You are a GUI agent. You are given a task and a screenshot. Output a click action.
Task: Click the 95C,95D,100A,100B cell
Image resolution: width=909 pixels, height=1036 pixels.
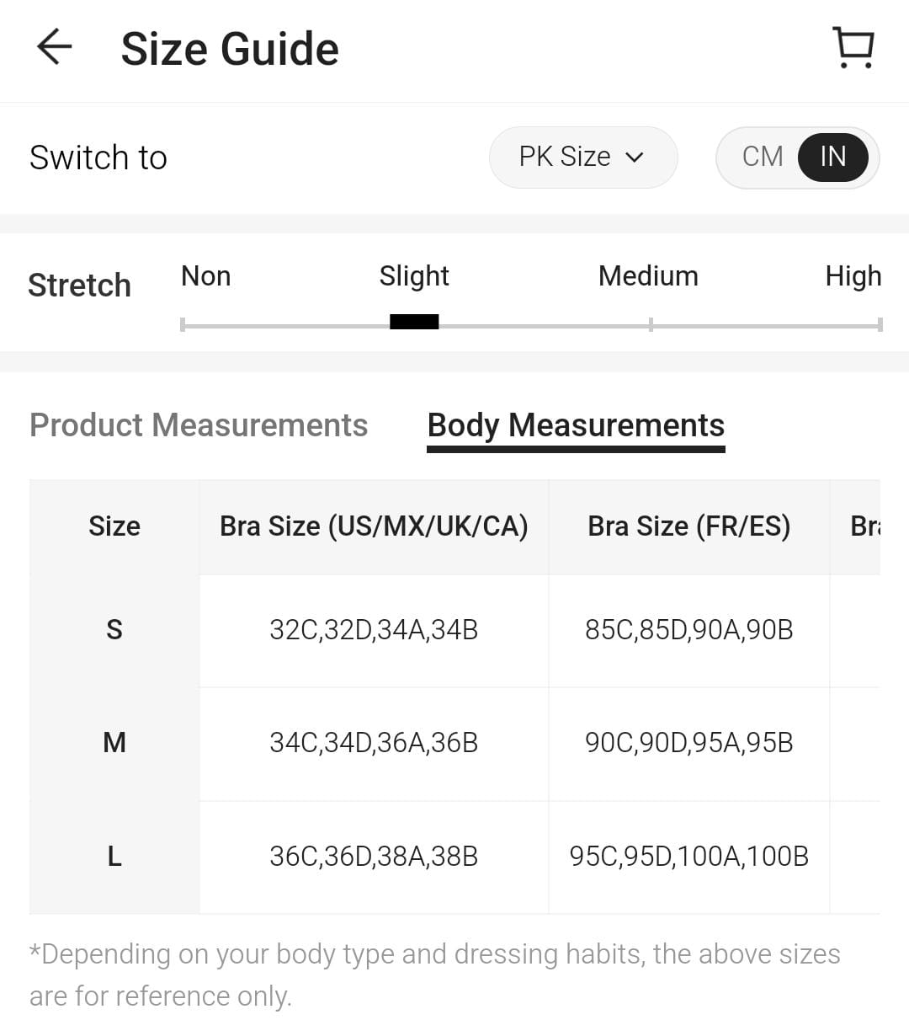coord(688,857)
